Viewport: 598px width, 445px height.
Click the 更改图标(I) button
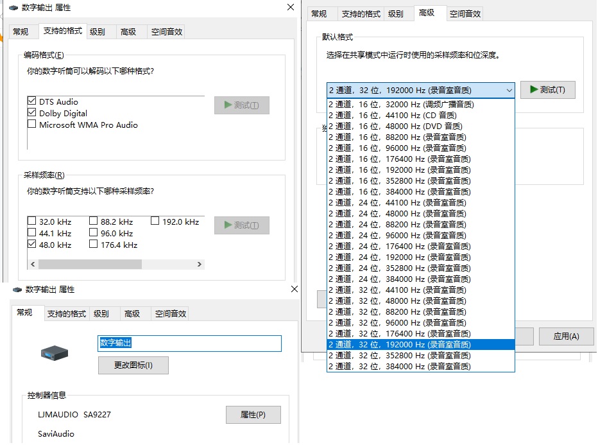[x=133, y=365]
